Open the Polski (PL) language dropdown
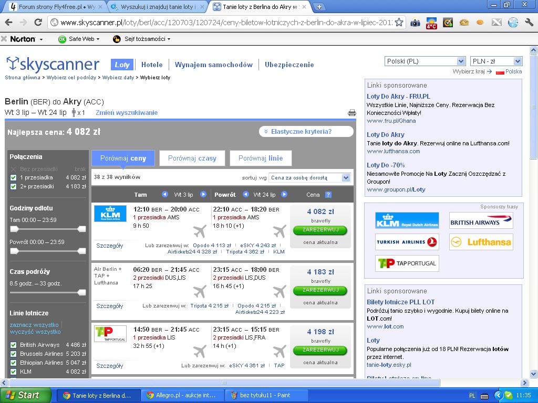The image size is (538, 403). pos(425,61)
